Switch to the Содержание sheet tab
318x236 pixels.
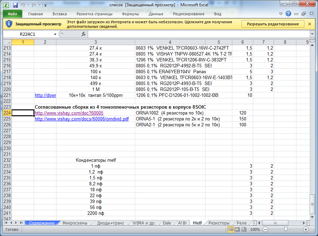point(42,223)
